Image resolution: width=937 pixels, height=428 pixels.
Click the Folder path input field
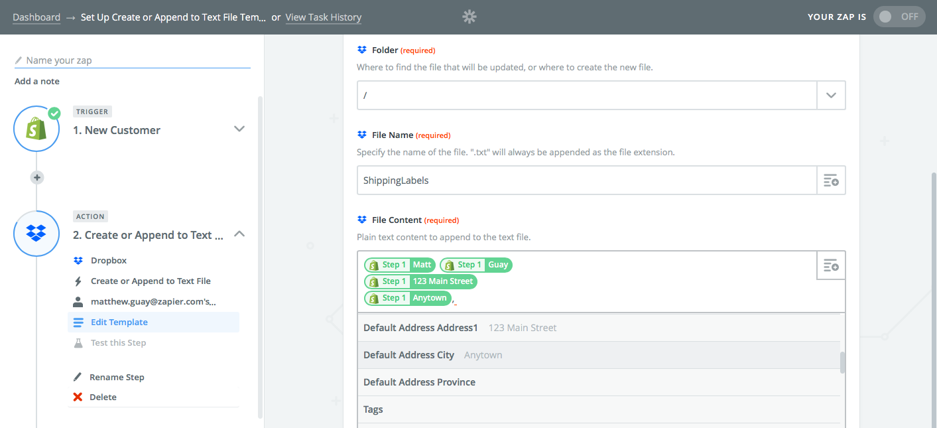tap(587, 96)
